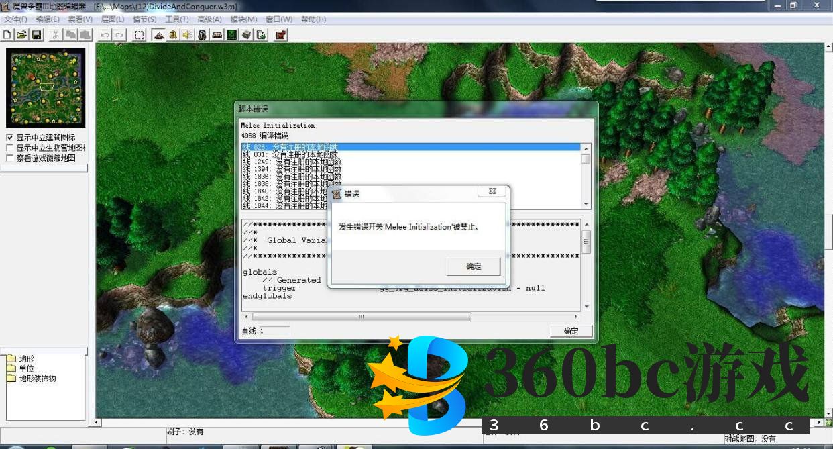Viewport: 833px width, 449px height.
Task: Open the 工具(T) menu
Action: click(176, 19)
